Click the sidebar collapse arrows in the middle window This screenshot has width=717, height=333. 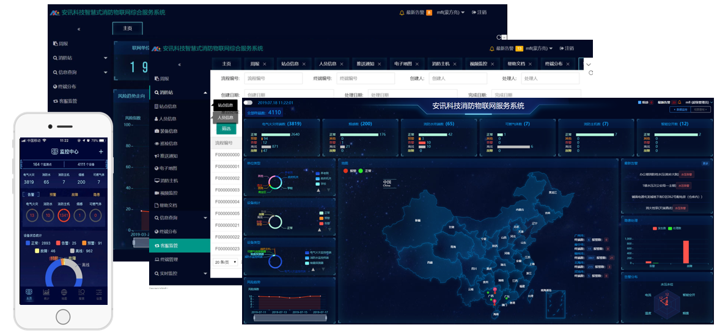179,64
